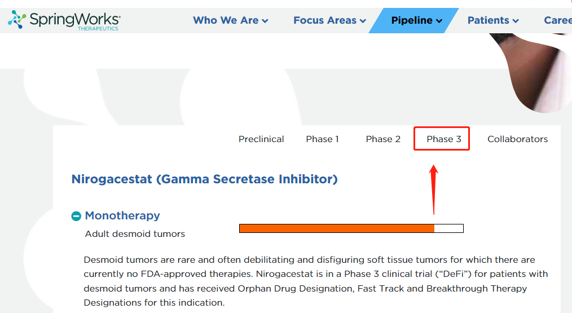
Task: Select the Phase 2 tab
Action: (383, 139)
